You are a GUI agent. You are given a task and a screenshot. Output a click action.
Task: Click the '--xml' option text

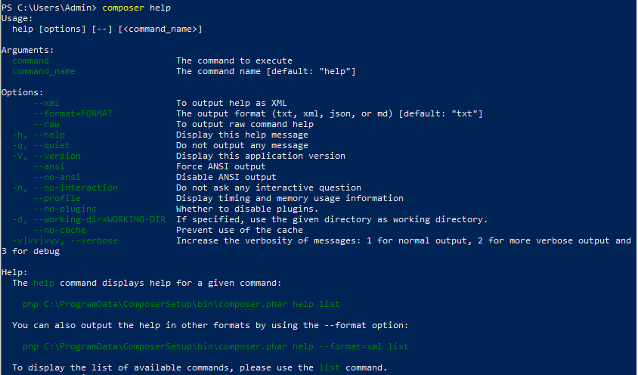pyautogui.click(x=46, y=103)
